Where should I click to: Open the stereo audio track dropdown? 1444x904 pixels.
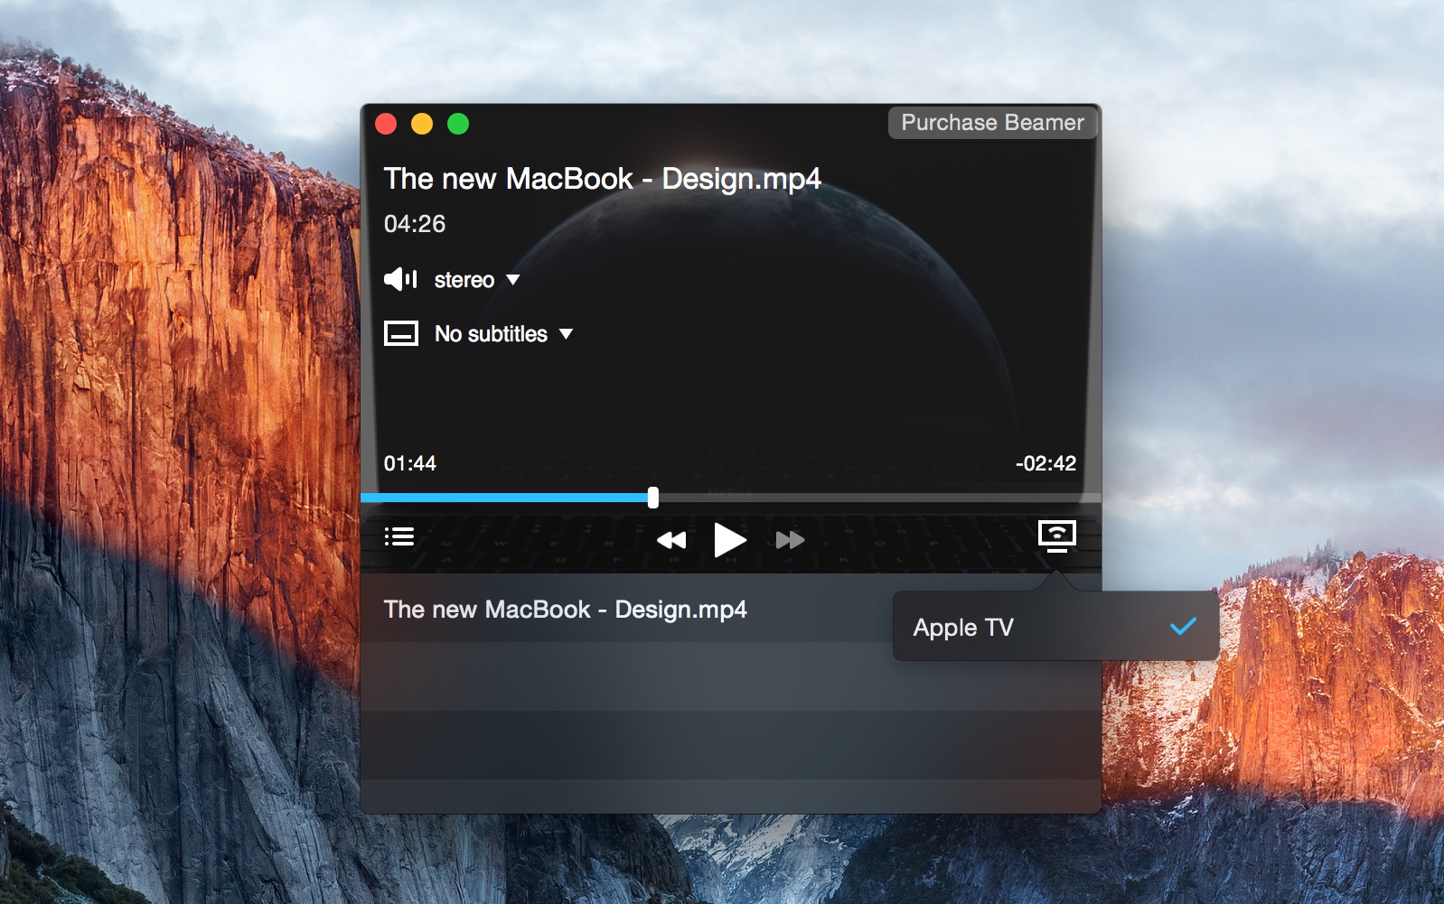coord(477,280)
